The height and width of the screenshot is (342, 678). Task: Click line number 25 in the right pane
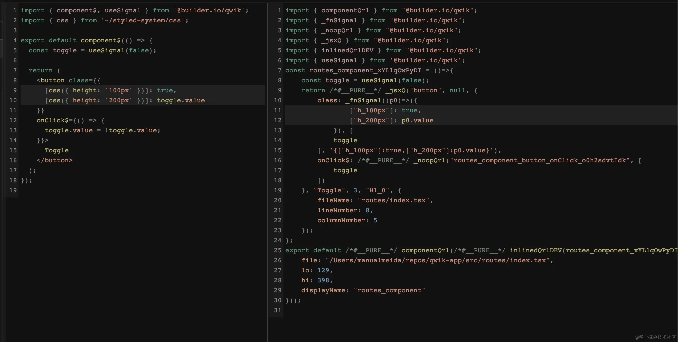pos(277,250)
